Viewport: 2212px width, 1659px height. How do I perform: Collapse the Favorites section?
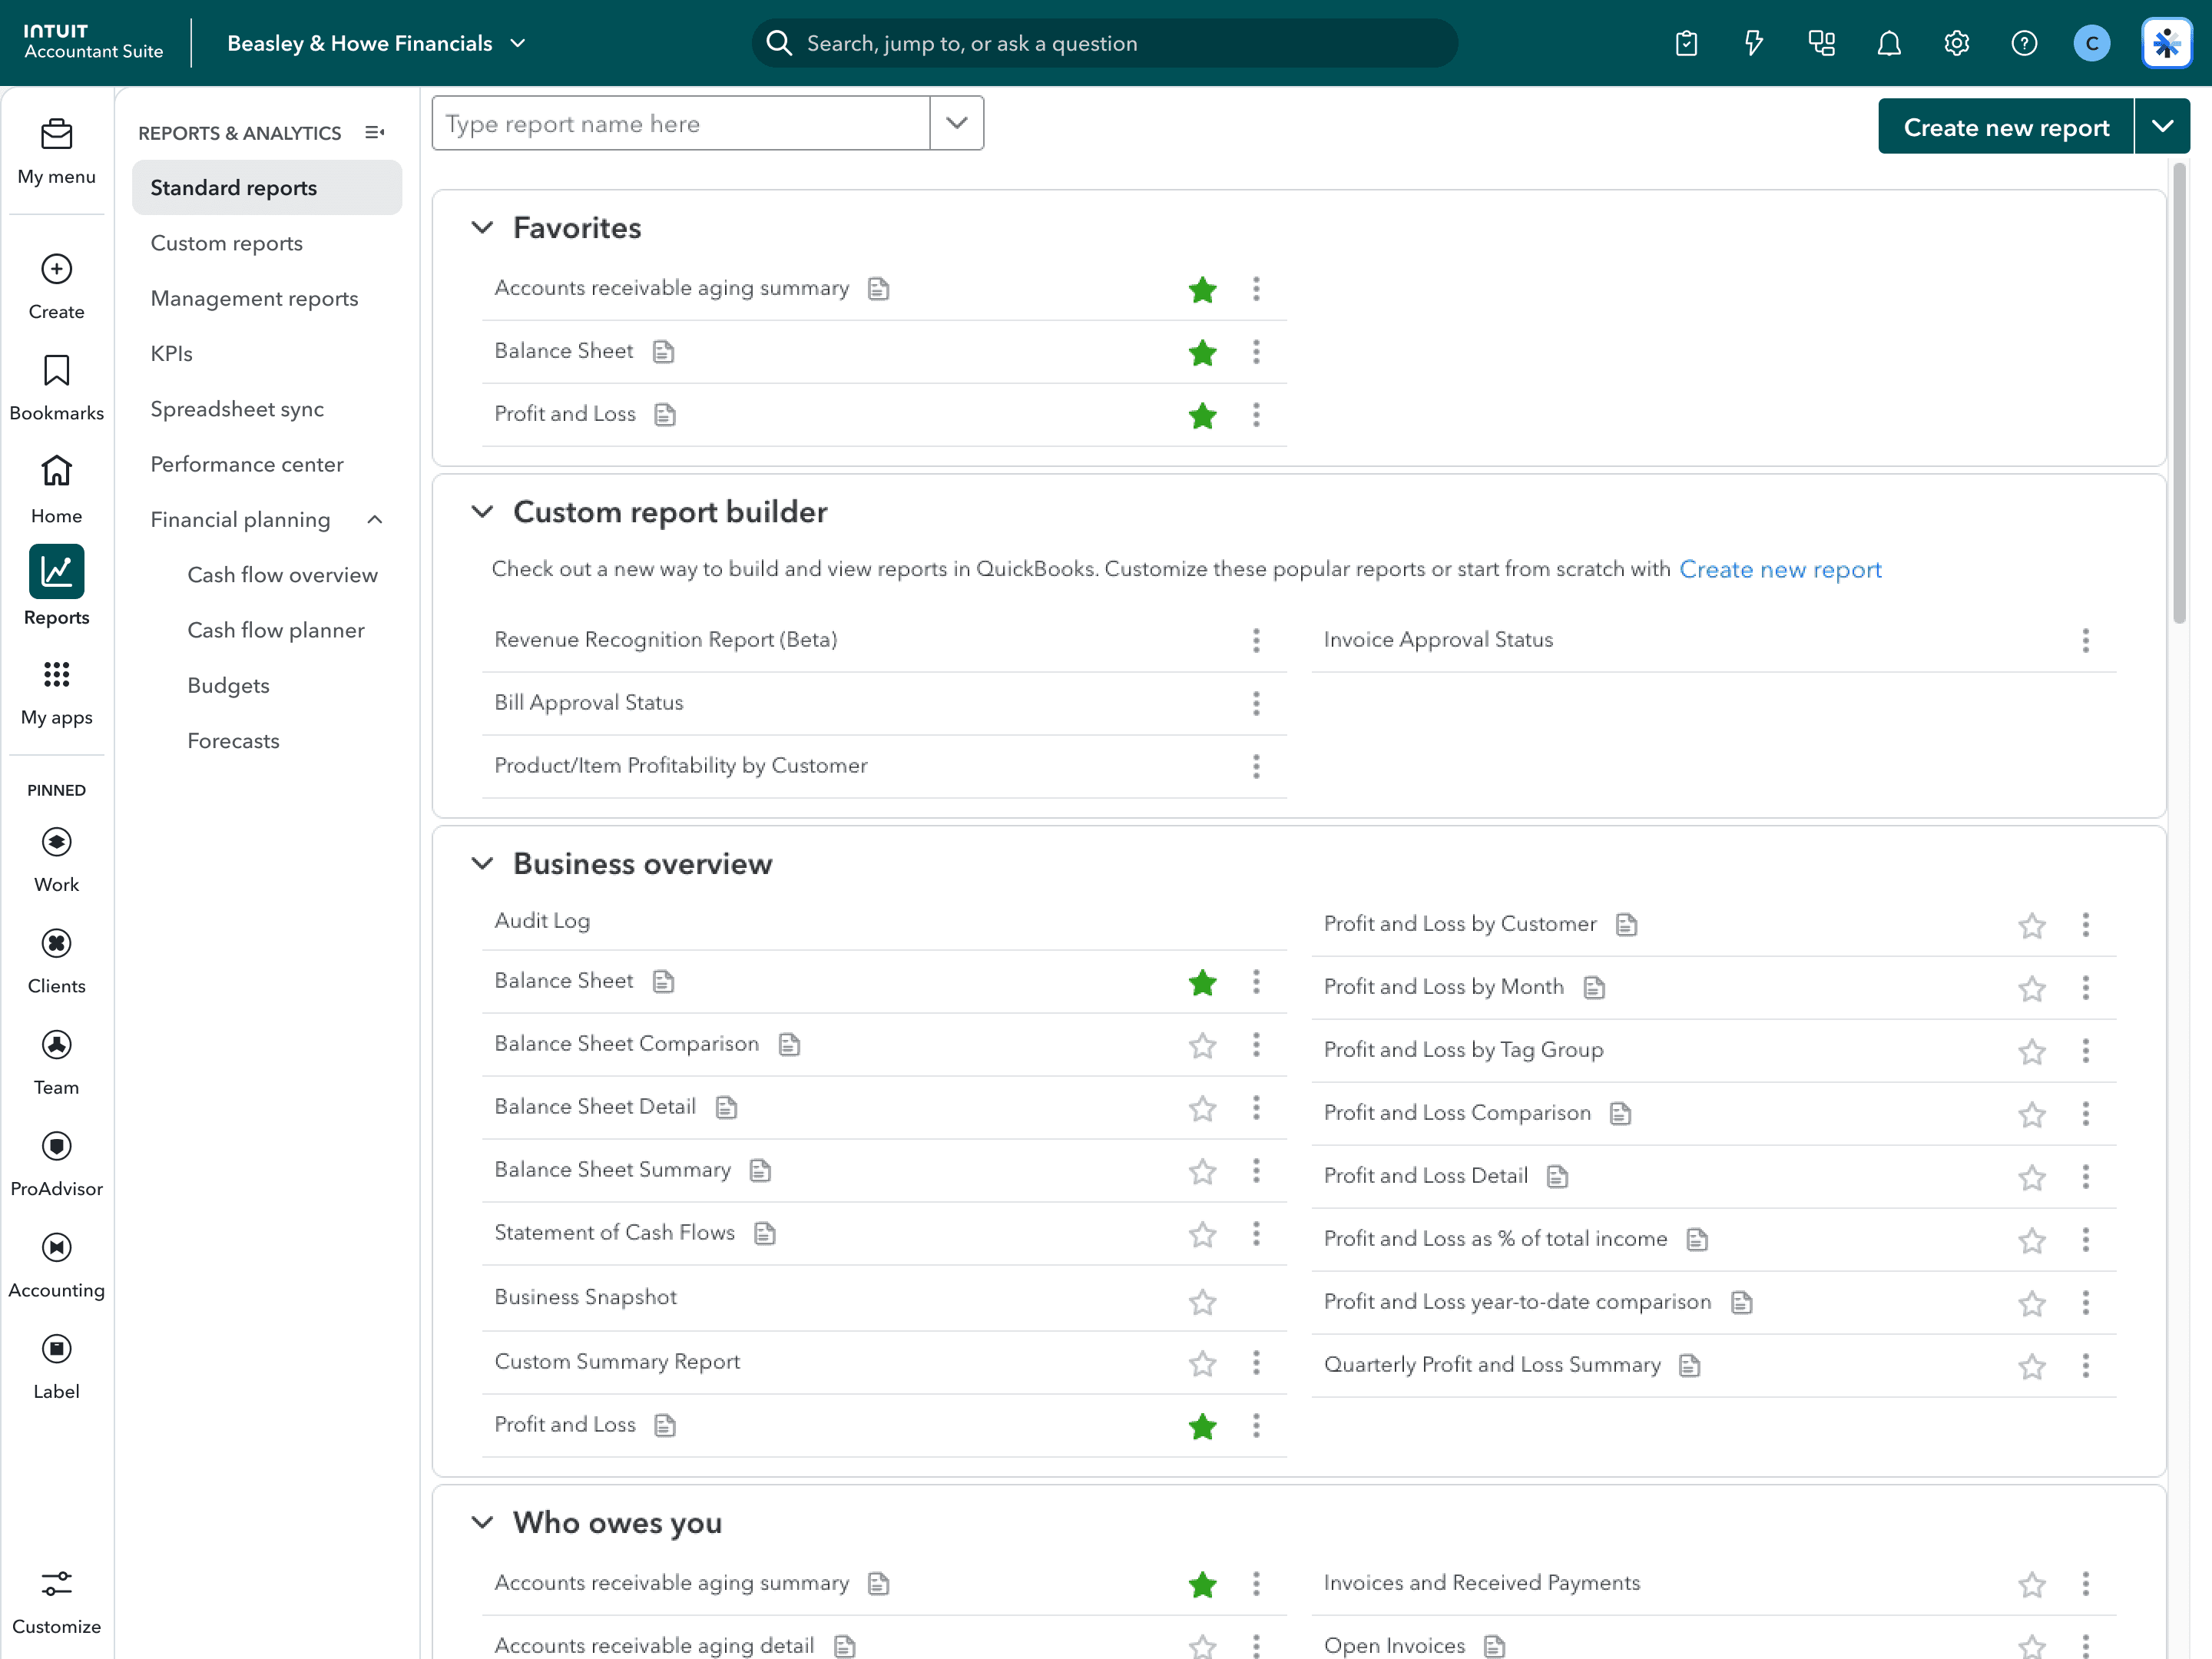(x=482, y=228)
